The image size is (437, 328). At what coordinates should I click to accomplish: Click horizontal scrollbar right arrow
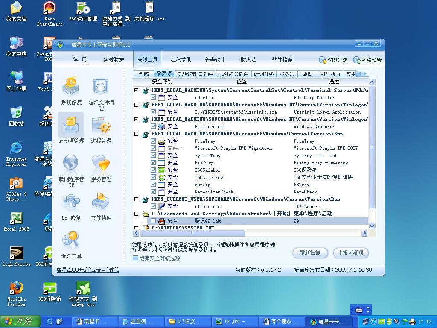364,233
